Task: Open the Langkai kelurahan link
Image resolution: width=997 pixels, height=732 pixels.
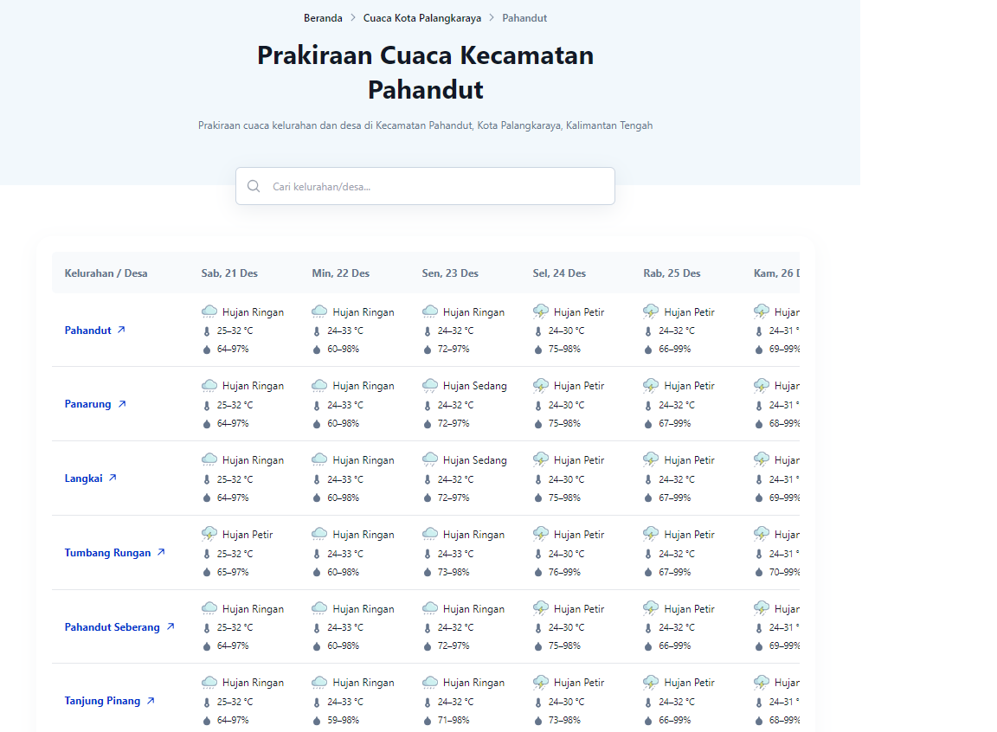Action: coord(83,478)
